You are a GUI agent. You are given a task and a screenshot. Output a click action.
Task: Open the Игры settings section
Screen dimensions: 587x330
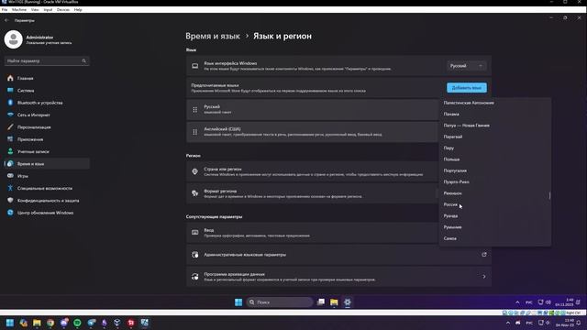pos(47,176)
